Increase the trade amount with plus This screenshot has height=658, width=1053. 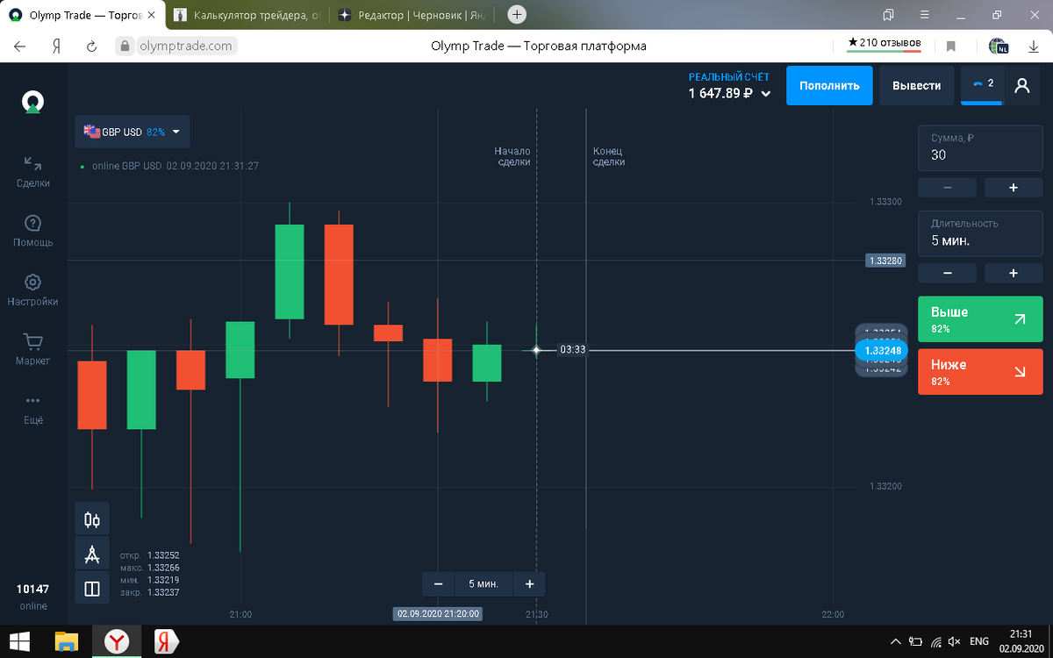(x=1014, y=188)
